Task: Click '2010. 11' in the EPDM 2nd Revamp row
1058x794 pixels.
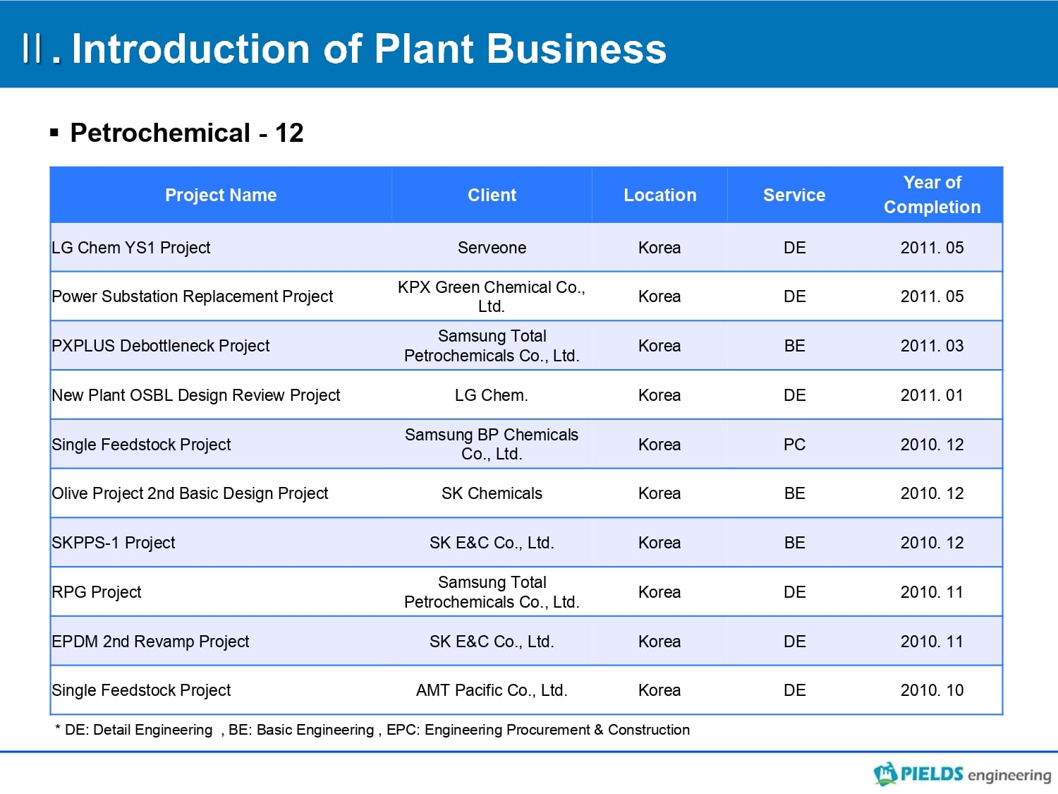Action: tap(932, 642)
